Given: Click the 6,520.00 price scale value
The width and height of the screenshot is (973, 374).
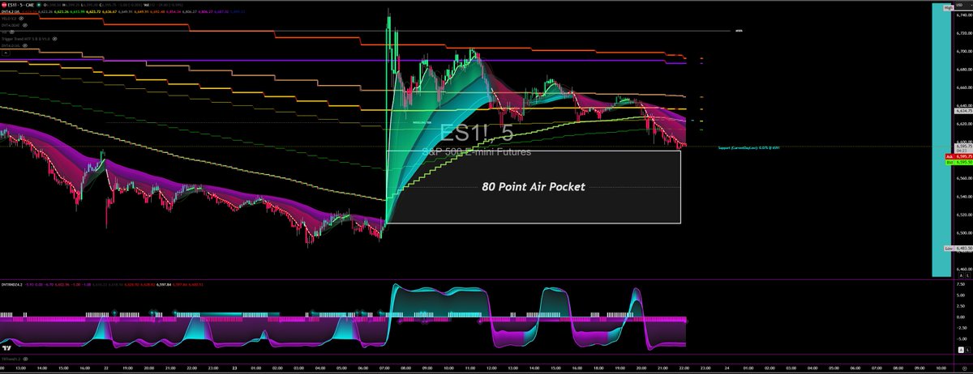Looking at the screenshot, I should coord(964,215).
